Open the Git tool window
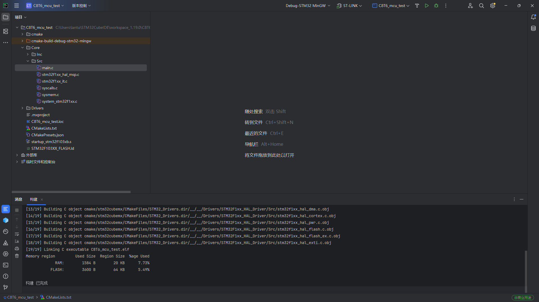 point(5,287)
